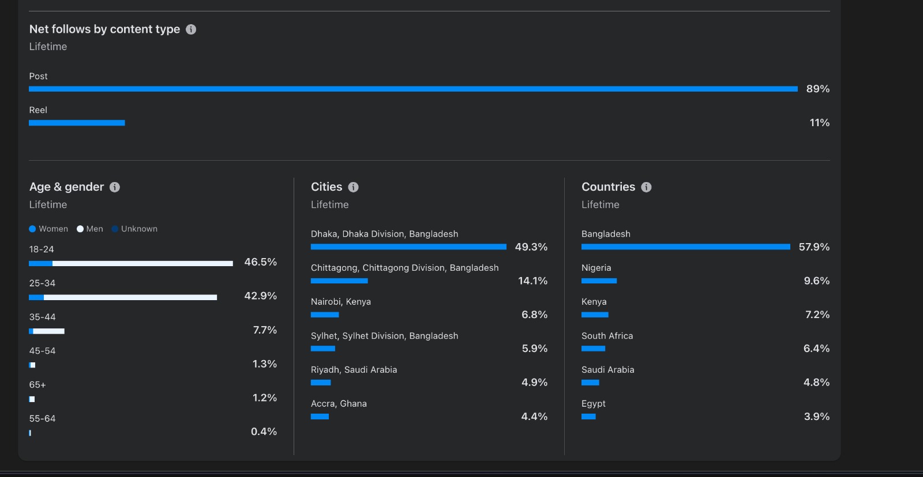Click the Reel follows bar
Image resolution: width=923 pixels, height=477 pixels.
(77, 123)
